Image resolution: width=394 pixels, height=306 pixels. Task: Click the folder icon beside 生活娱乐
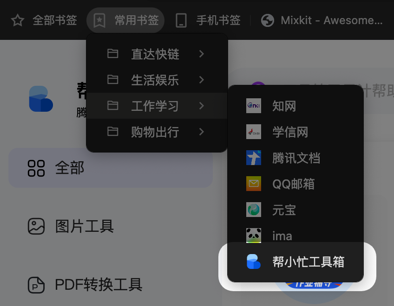[112, 79]
